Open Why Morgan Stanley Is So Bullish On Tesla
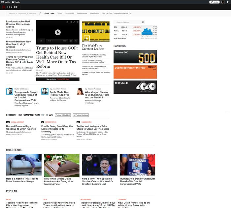This screenshot has width=231, height=208. tap(97, 95)
